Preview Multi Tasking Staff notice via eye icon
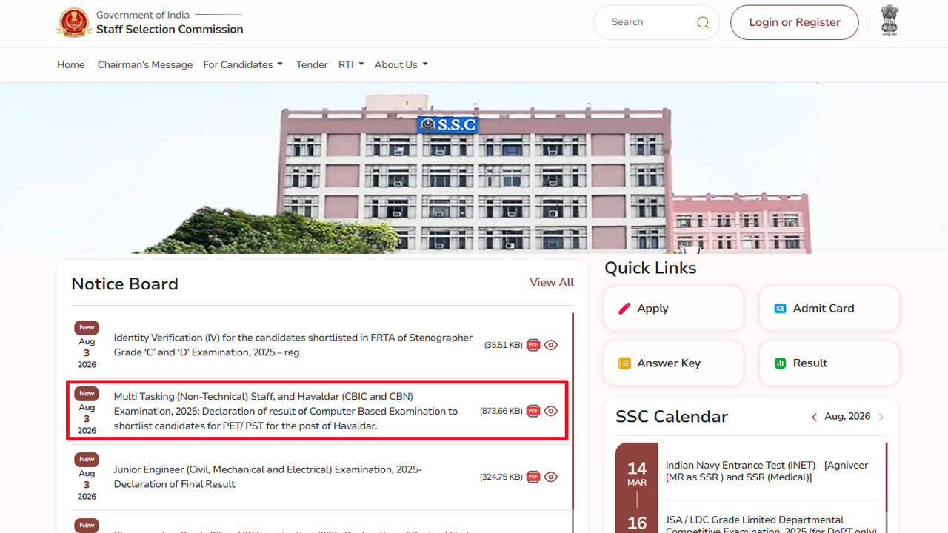 (x=551, y=411)
